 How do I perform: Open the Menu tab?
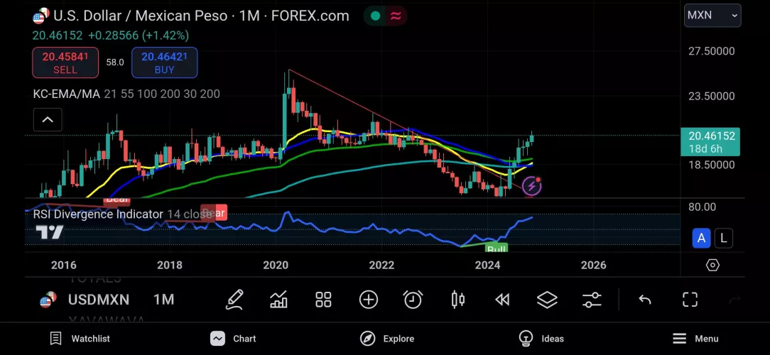point(695,338)
